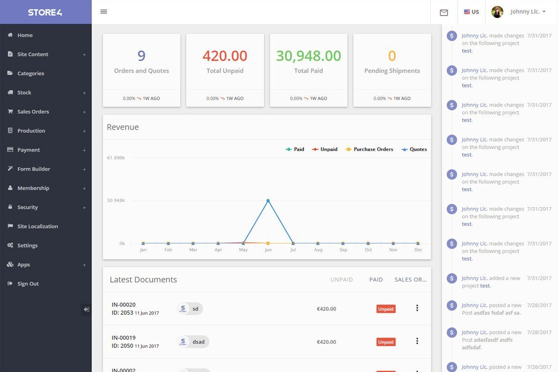Toggle Purchase Orders series in chart legend
Viewport: 558px width, 372px height.
(x=369, y=150)
